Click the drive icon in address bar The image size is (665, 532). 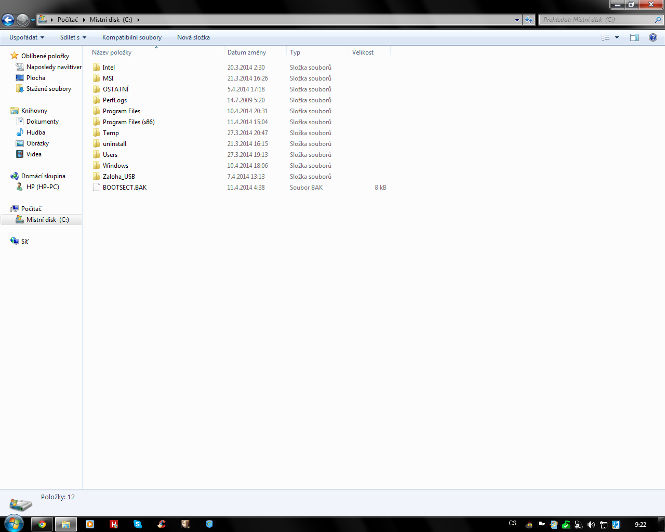coord(43,20)
